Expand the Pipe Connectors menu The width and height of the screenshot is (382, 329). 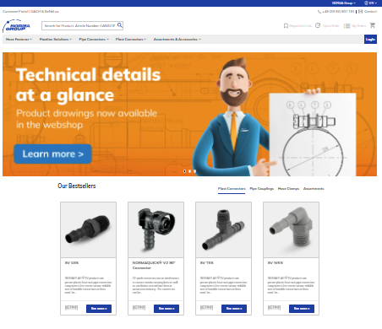click(x=94, y=40)
